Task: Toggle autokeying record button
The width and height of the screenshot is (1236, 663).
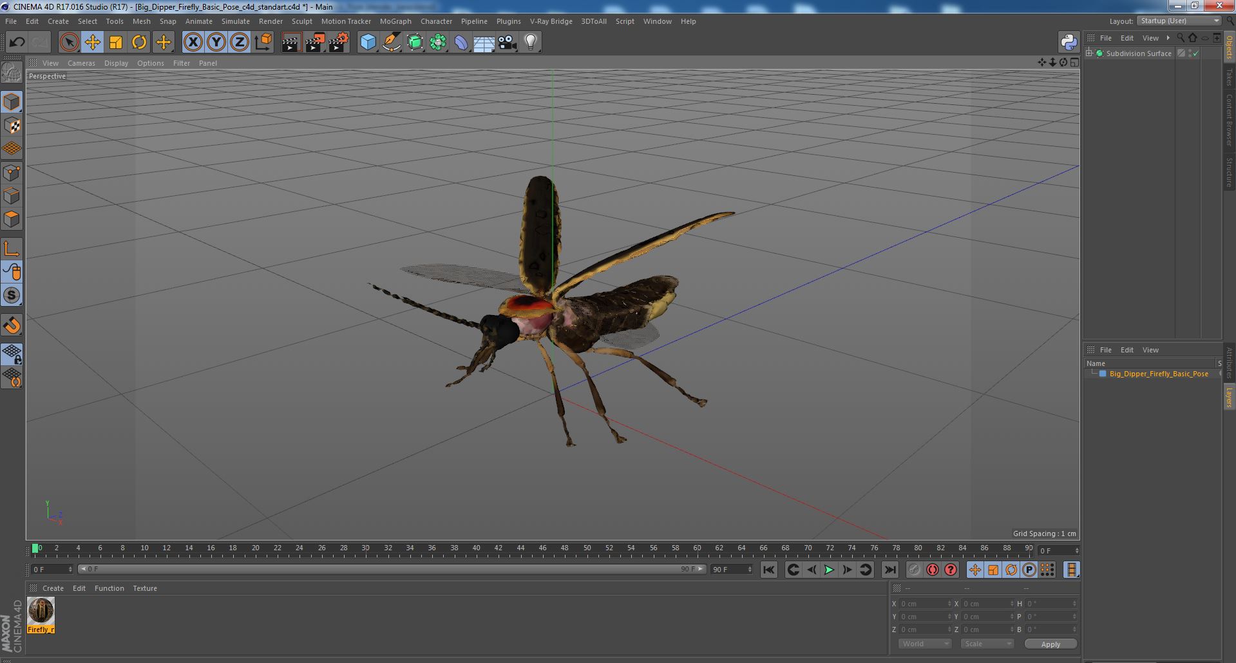Action: [933, 570]
